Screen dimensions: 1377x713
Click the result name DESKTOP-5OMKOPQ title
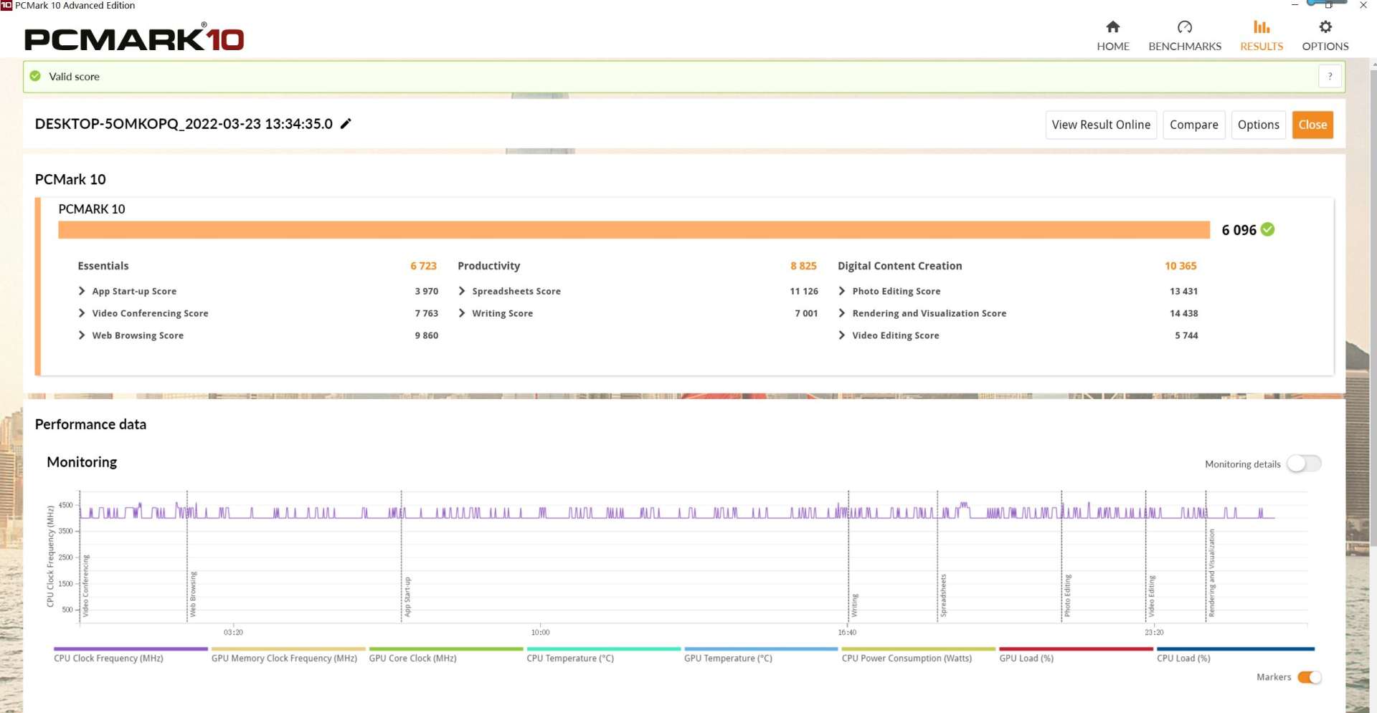tap(184, 124)
